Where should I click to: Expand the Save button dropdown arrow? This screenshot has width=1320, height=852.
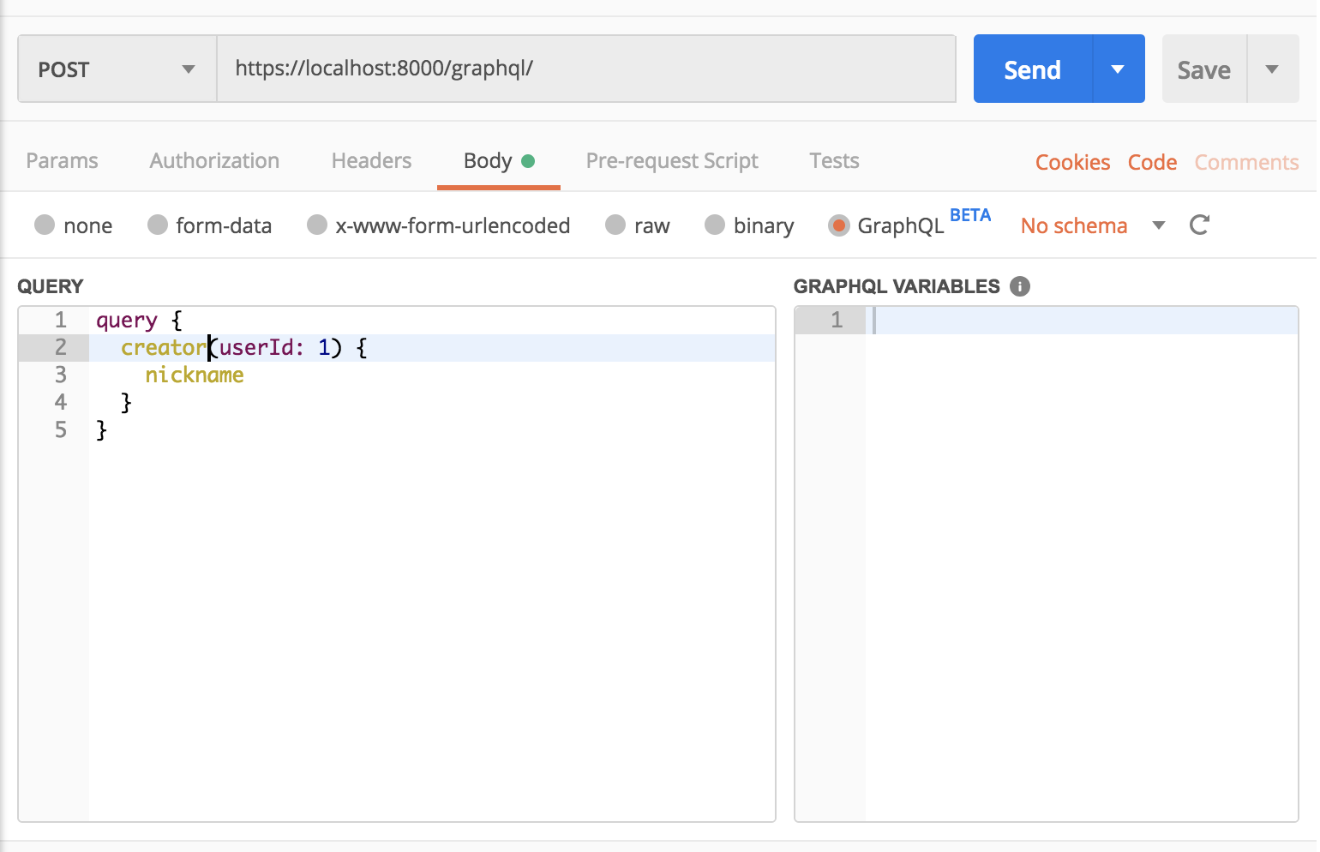[1273, 69]
